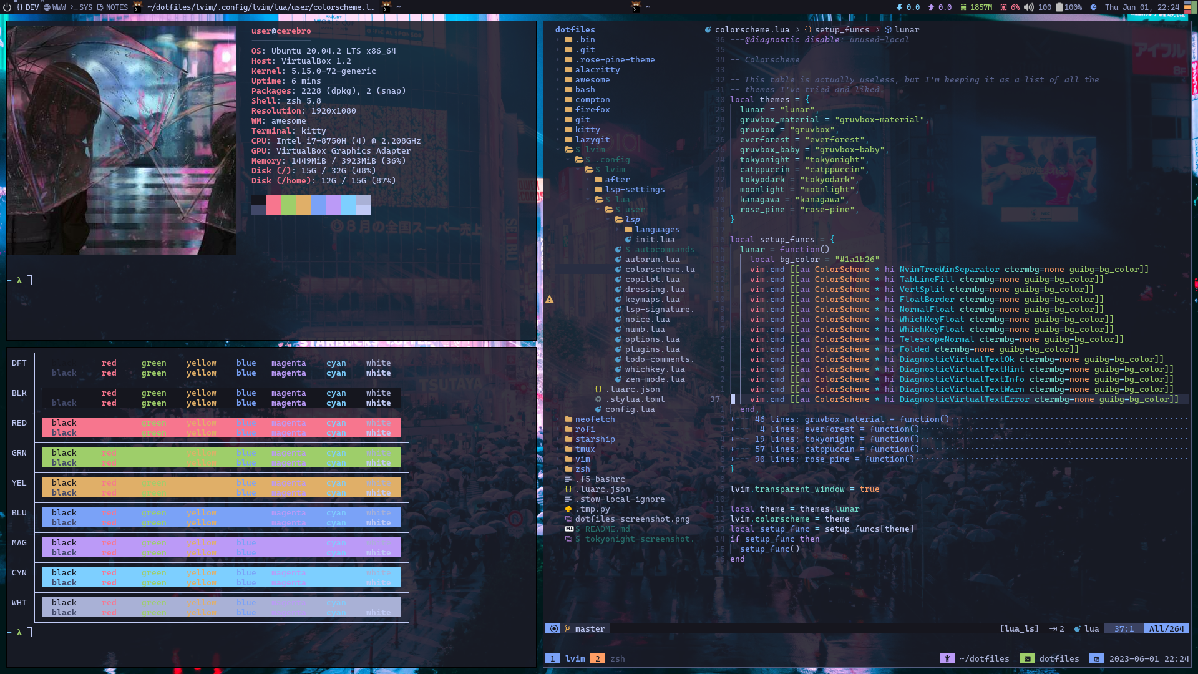The width and height of the screenshot is (1198, 674).
Task: Click the .tmp.py python file icon
Action: pyautogui.click(x=568, y=509)
